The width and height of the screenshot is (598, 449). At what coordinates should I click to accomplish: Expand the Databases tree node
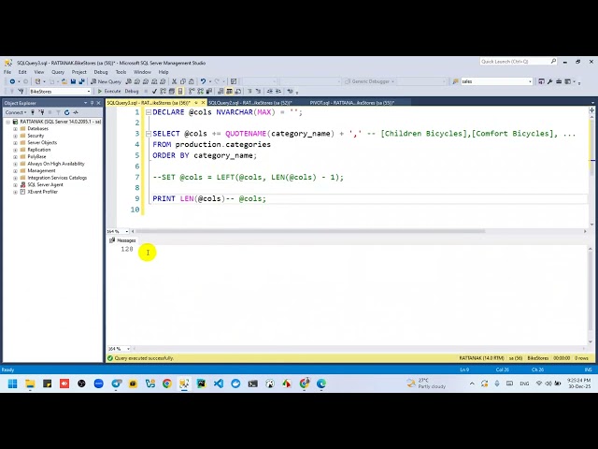(x=15, y=129)
